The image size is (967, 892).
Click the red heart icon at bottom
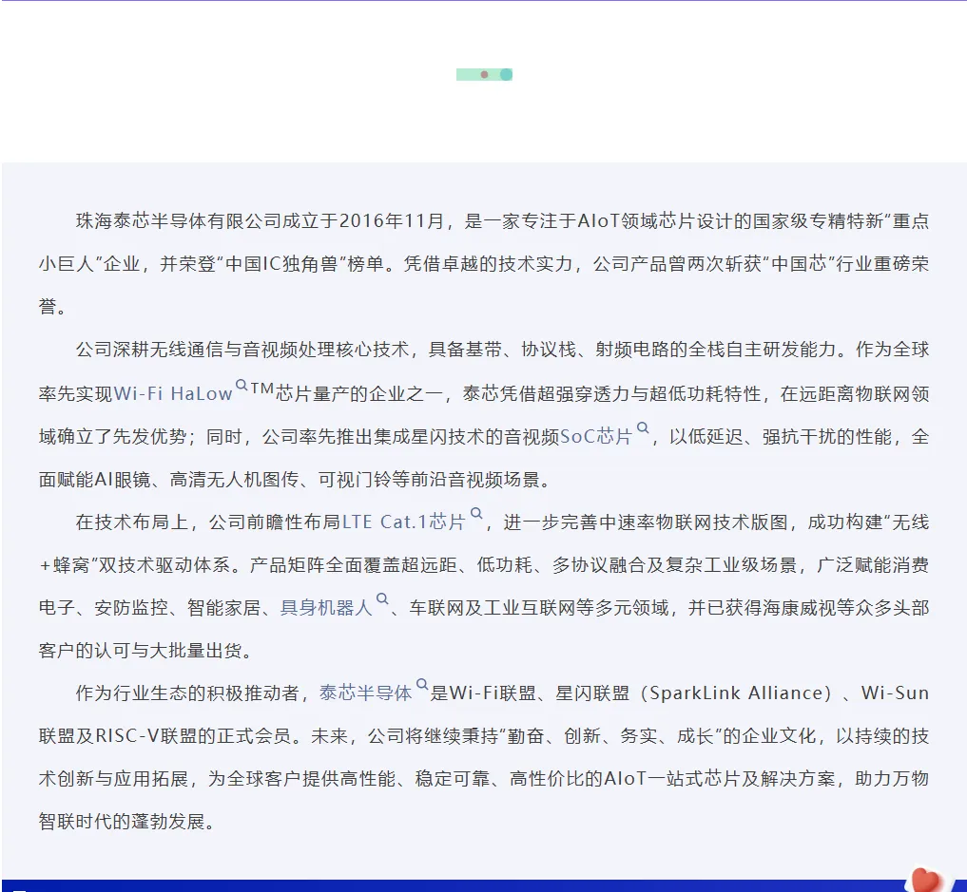(x=924, y=880)
